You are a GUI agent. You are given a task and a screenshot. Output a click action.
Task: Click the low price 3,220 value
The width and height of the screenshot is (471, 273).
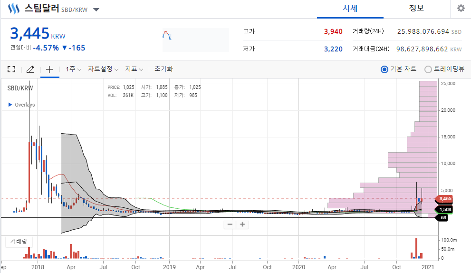[333, 49]
